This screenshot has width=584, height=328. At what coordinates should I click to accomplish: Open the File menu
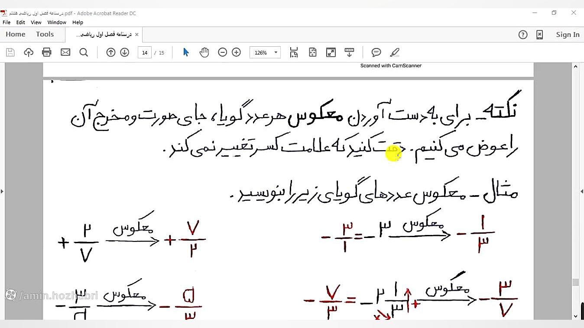[x=6, y=22]
